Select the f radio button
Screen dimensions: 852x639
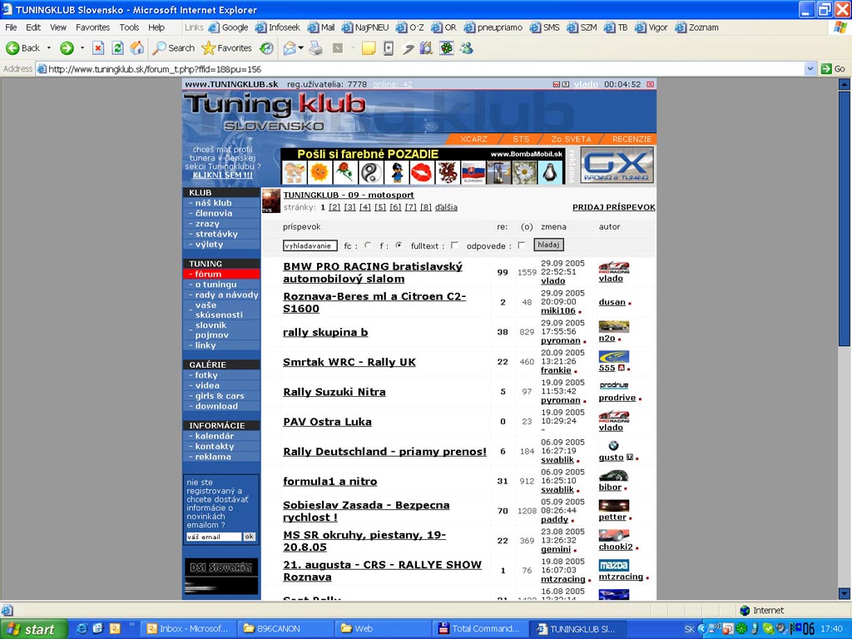click(x=399, y=245)
